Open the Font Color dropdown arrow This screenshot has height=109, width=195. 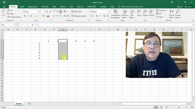pos(50,16)
